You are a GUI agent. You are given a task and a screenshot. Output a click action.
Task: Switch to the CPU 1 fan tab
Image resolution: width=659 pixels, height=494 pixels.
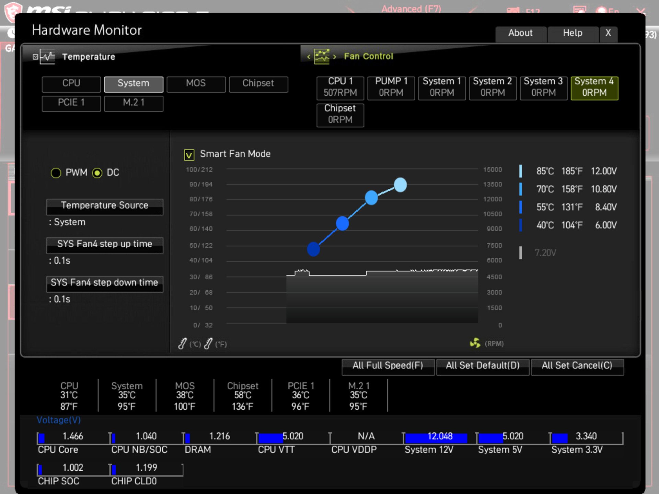[x=340, y=87]
